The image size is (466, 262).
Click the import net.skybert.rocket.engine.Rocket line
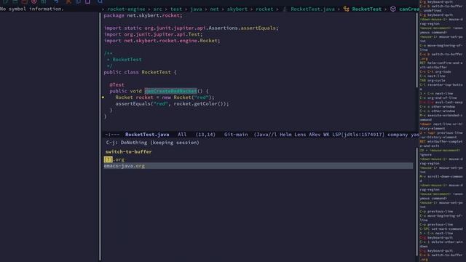(x=162, y=41)
